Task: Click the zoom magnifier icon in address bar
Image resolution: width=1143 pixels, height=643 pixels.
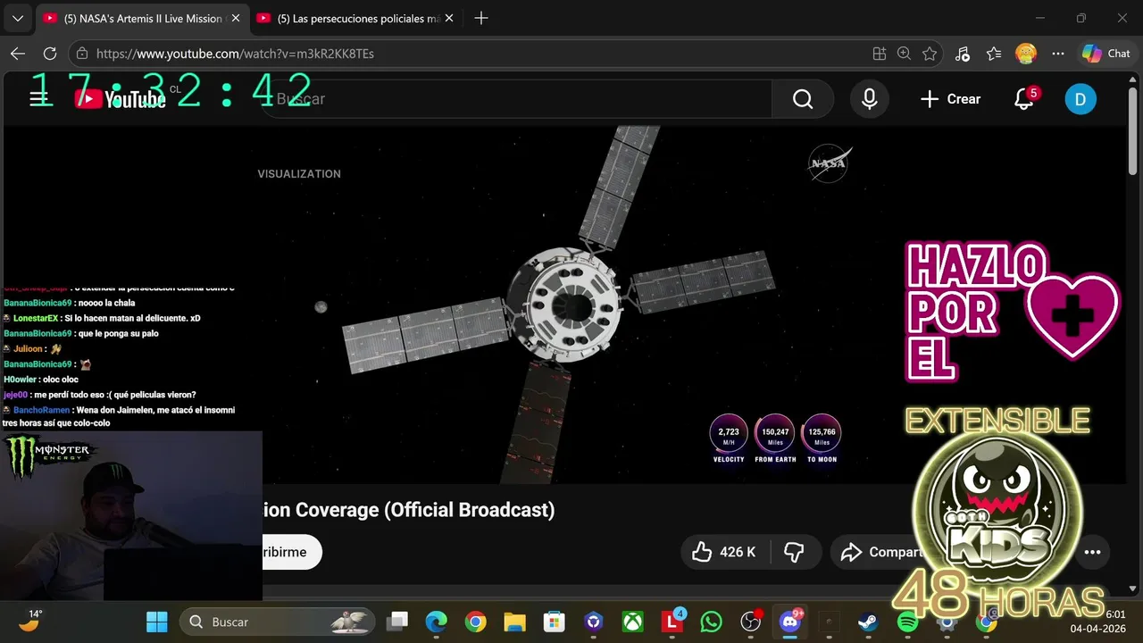Action: click(x=904, y=54)
